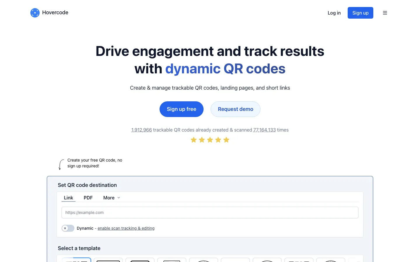Click the middle gold rating star
420x262 pixels.
[x=210, y=140]
